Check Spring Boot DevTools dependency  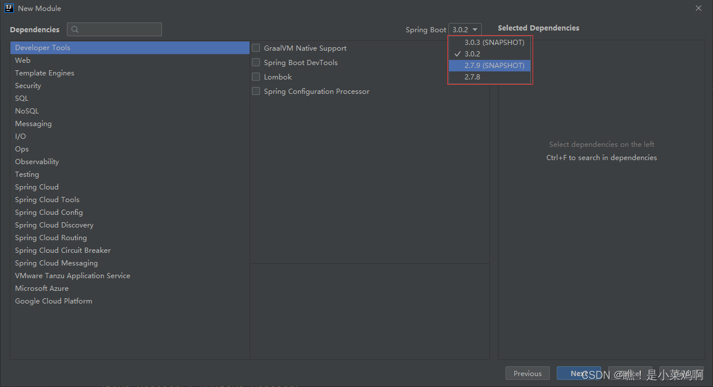click(256, 63)
